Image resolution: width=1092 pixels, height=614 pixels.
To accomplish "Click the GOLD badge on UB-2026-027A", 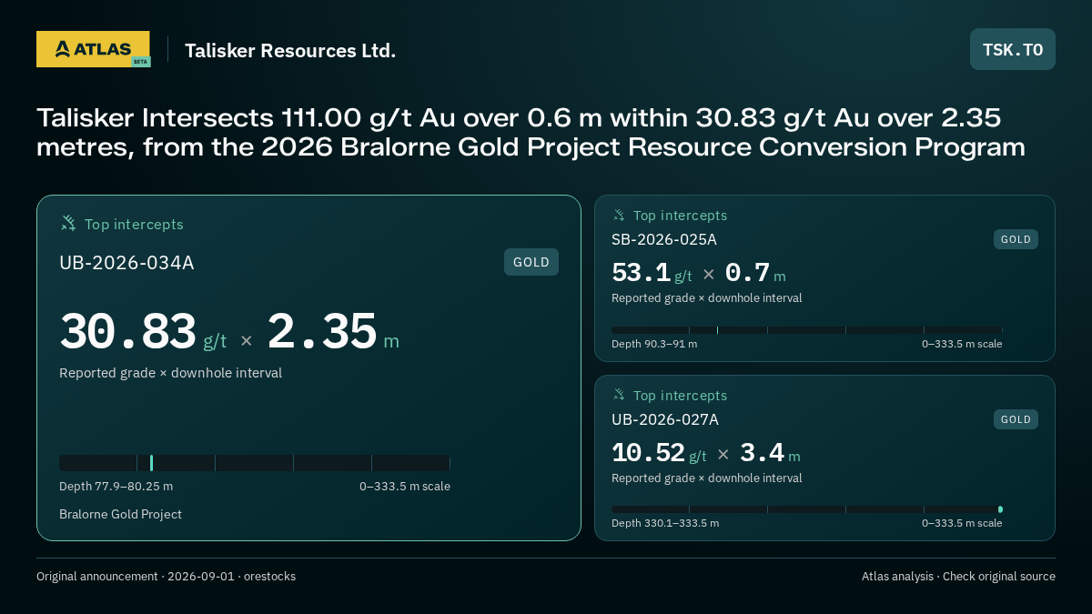I will tap(1016, 419).
